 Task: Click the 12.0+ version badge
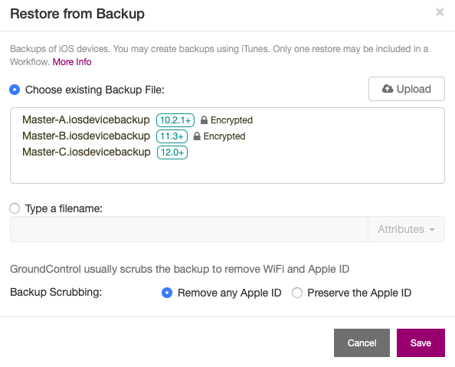point(172,152)
